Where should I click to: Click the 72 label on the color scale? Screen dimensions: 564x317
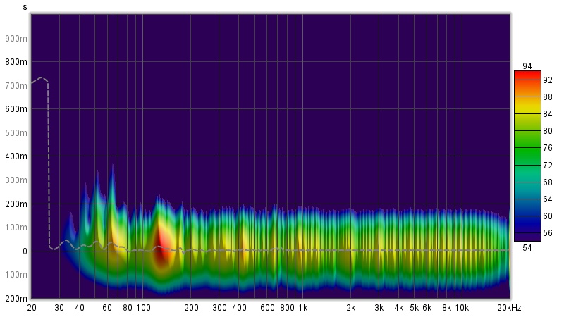[547, 165]
